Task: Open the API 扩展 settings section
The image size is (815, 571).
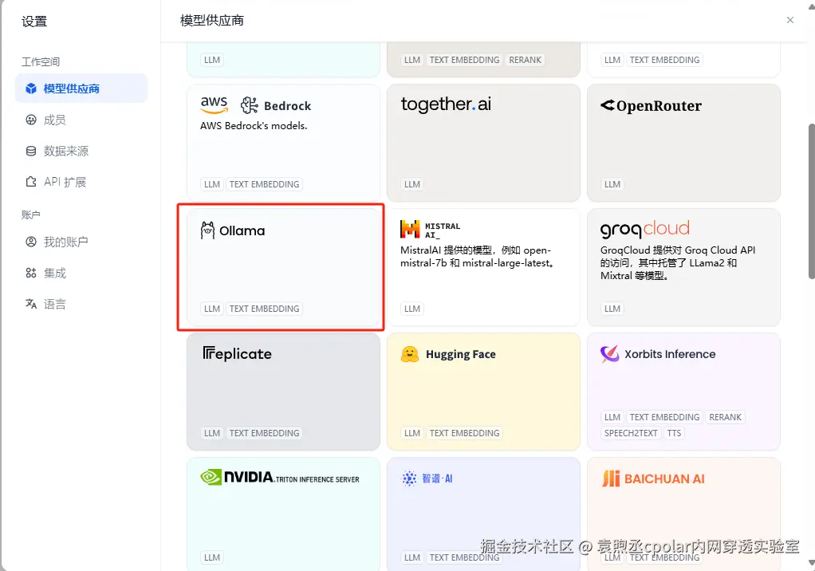Action: (81, 182)
